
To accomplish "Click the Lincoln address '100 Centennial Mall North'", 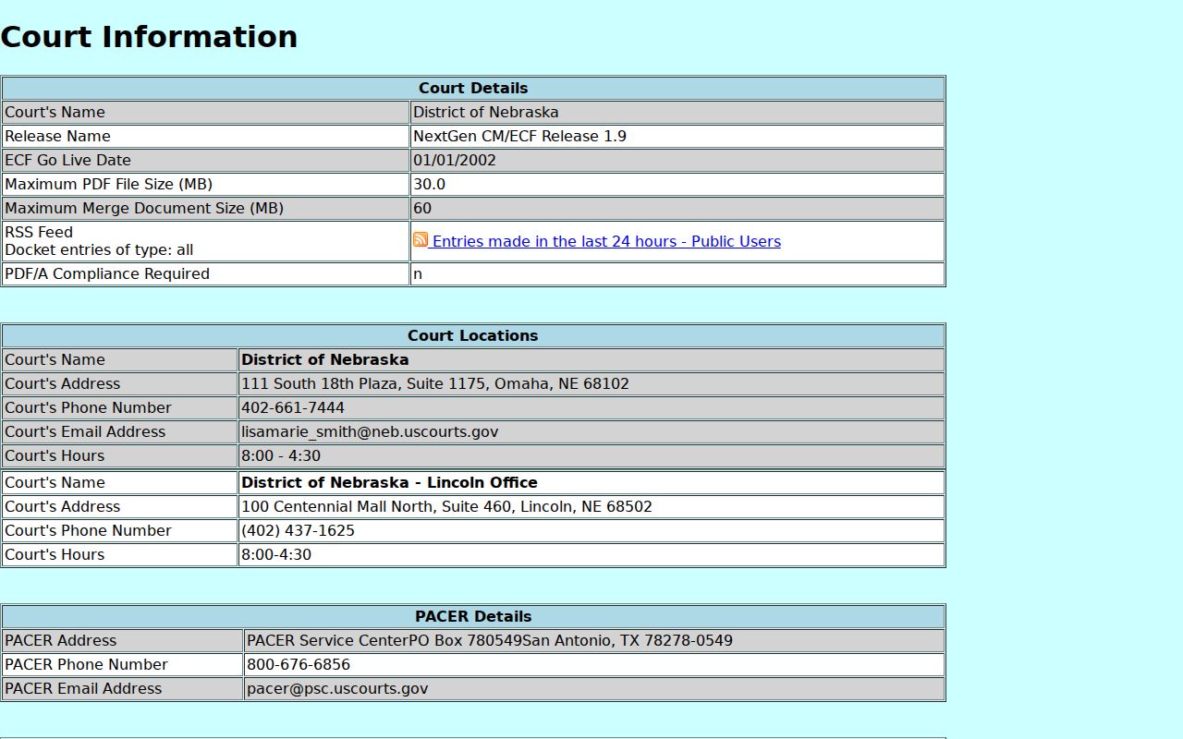I will pyautogui.click(x=446, y=506).
